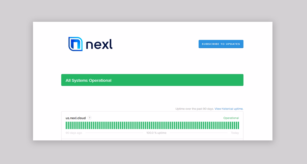Viewport: 307px width, 164px height.
Task: Open the us.nexl.cloud tooltip question mark icon
Action: click(90, 118)
